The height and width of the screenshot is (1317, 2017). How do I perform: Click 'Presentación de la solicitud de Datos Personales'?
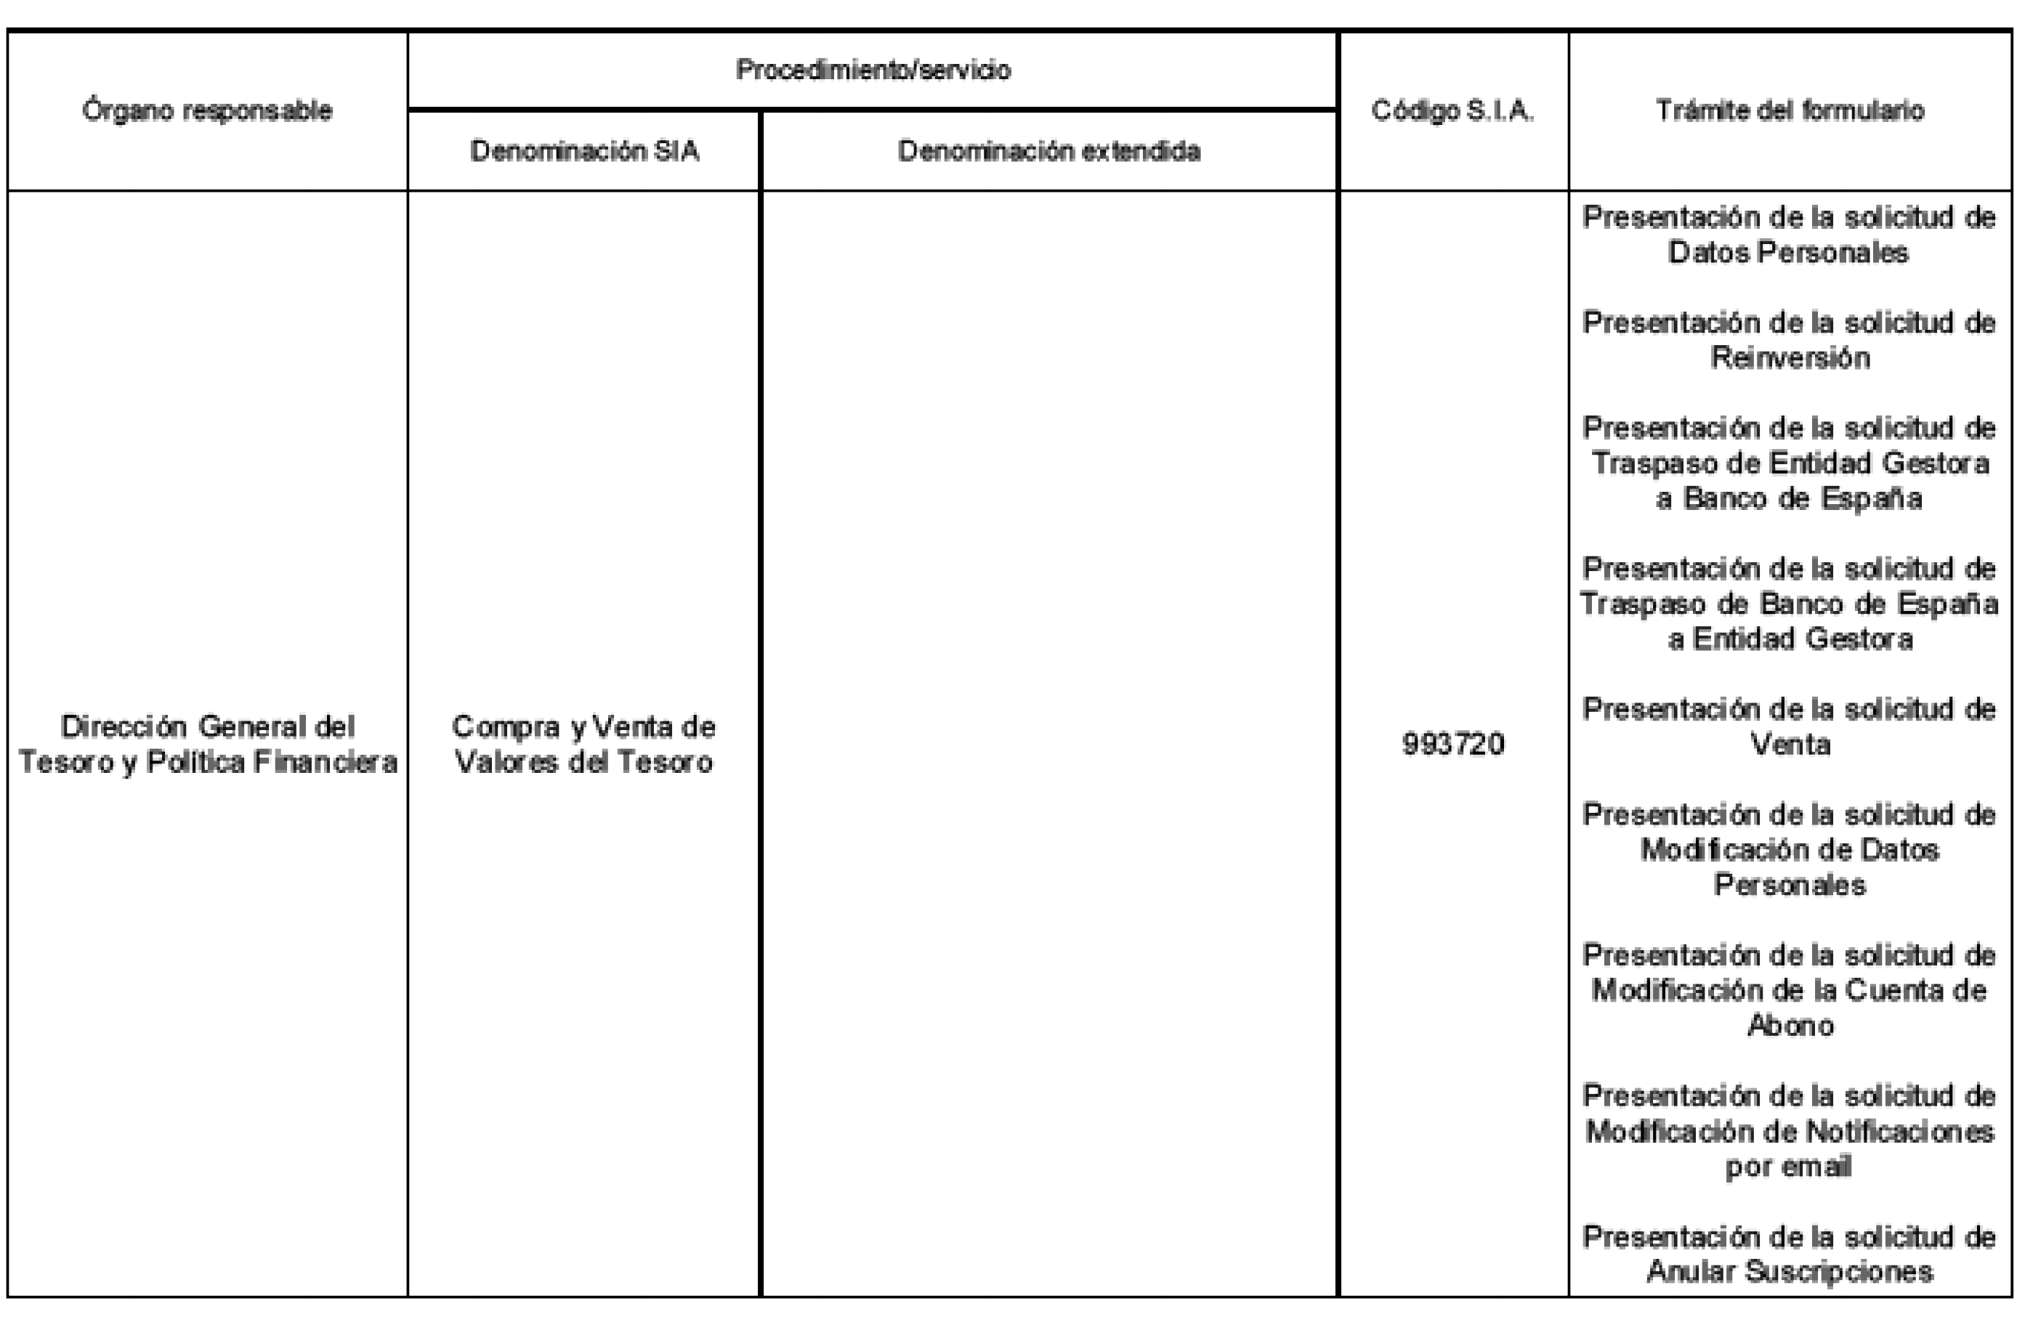click(1790, 235)
